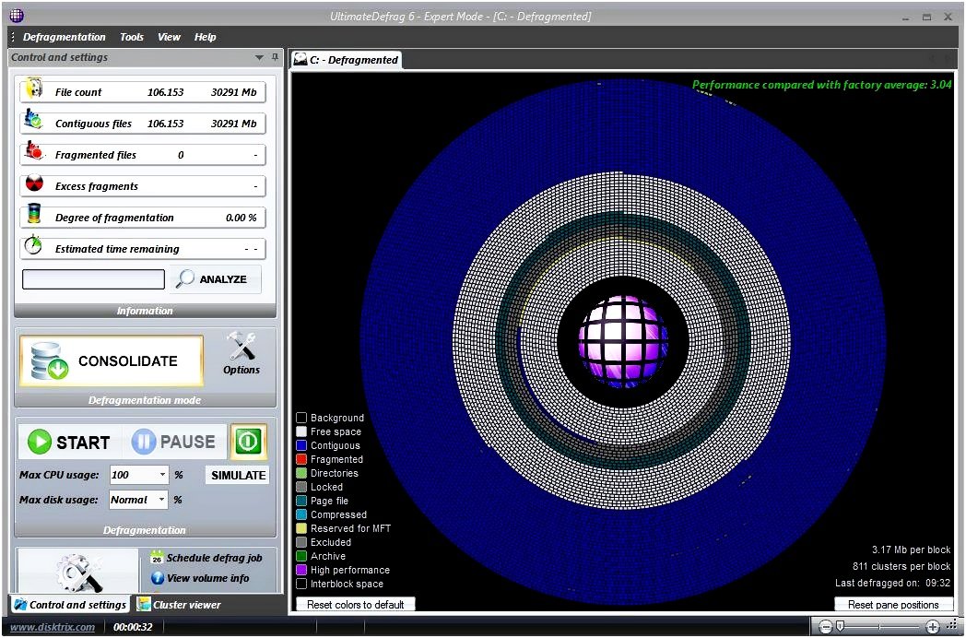Open the View menu
This screenshot has height=638, width=966.
(169, 37)
